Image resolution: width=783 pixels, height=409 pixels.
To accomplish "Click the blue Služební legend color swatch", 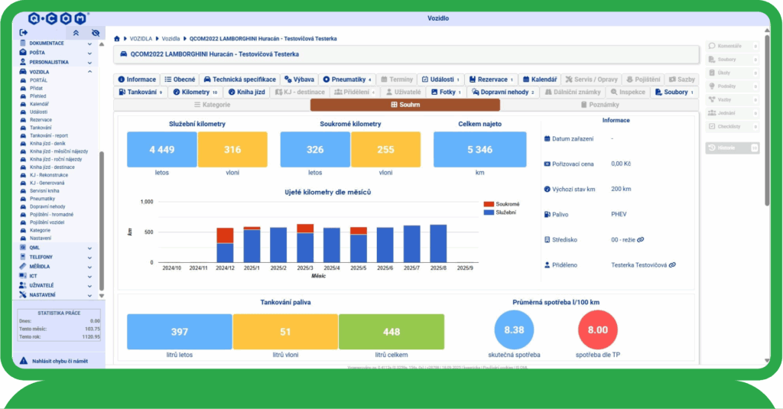I will click(489, 212).
